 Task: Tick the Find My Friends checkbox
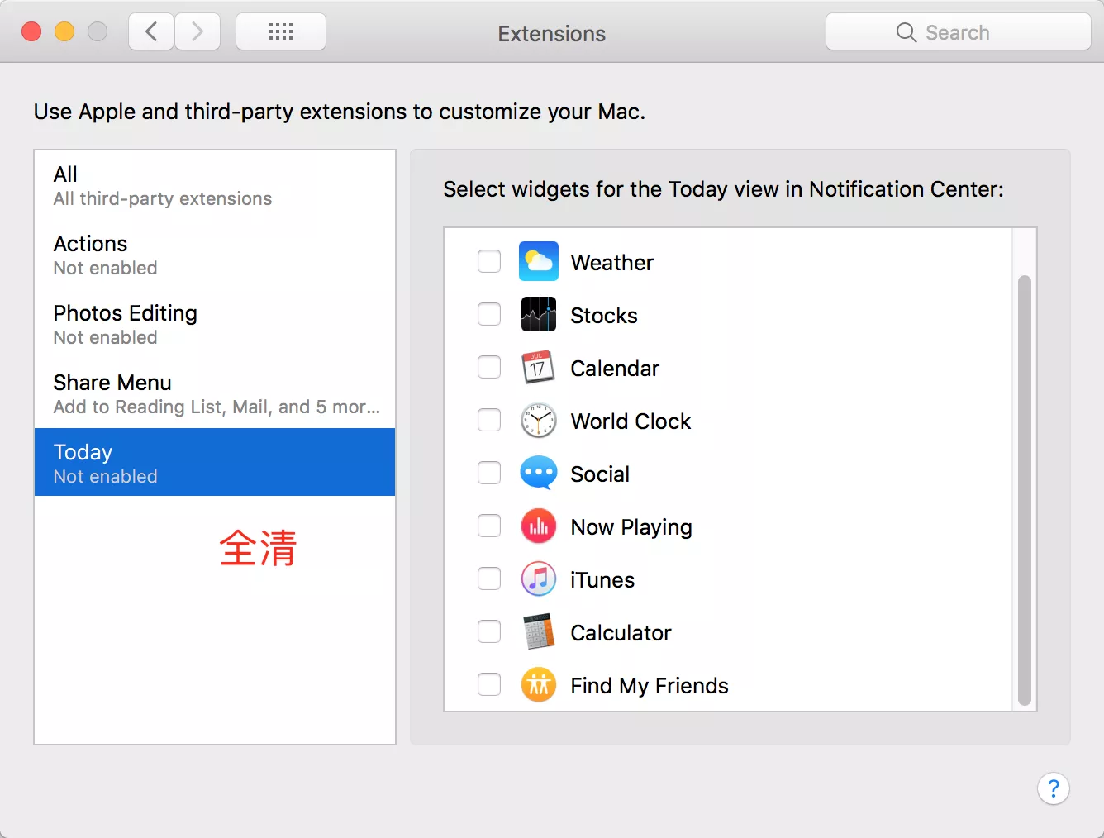pyautogui.click(x=489, y=684)
